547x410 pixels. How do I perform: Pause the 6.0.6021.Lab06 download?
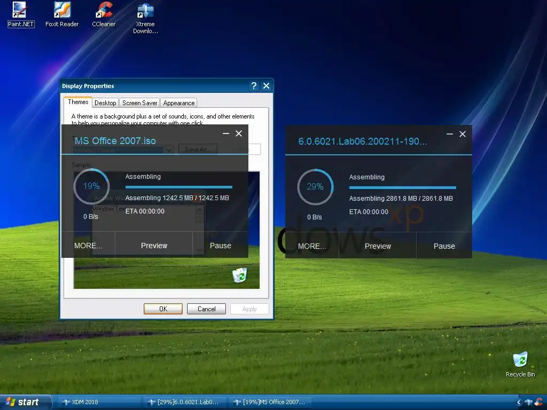click(x=444, y=246)
